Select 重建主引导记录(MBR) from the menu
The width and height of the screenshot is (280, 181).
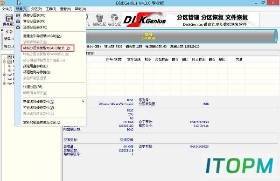42,36
